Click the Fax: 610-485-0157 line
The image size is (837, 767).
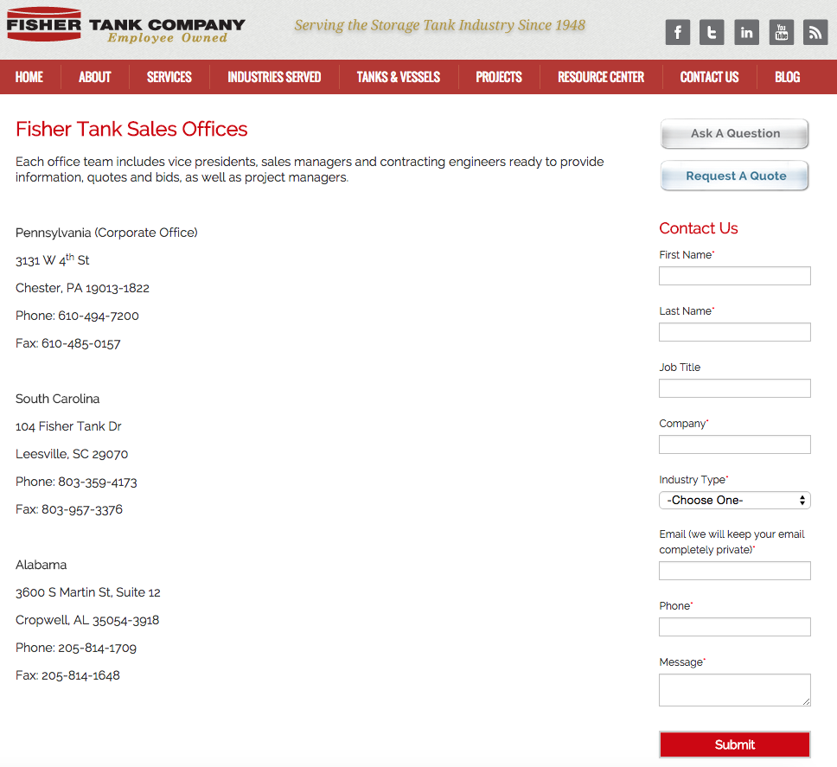click(67, 344)
